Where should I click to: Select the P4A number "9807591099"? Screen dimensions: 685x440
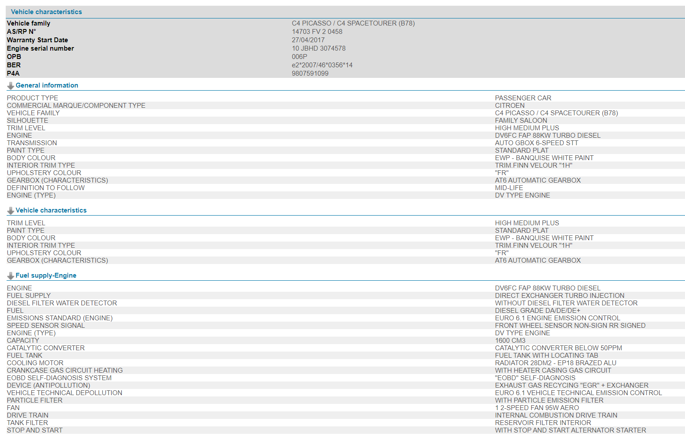pyautogui.click(x=310, y=73)
